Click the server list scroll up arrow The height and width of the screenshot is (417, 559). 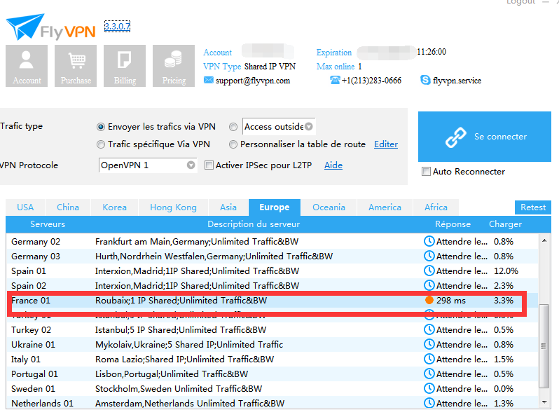point(544,240)
